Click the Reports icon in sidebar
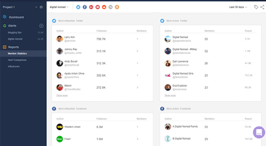 click(5, 47)
